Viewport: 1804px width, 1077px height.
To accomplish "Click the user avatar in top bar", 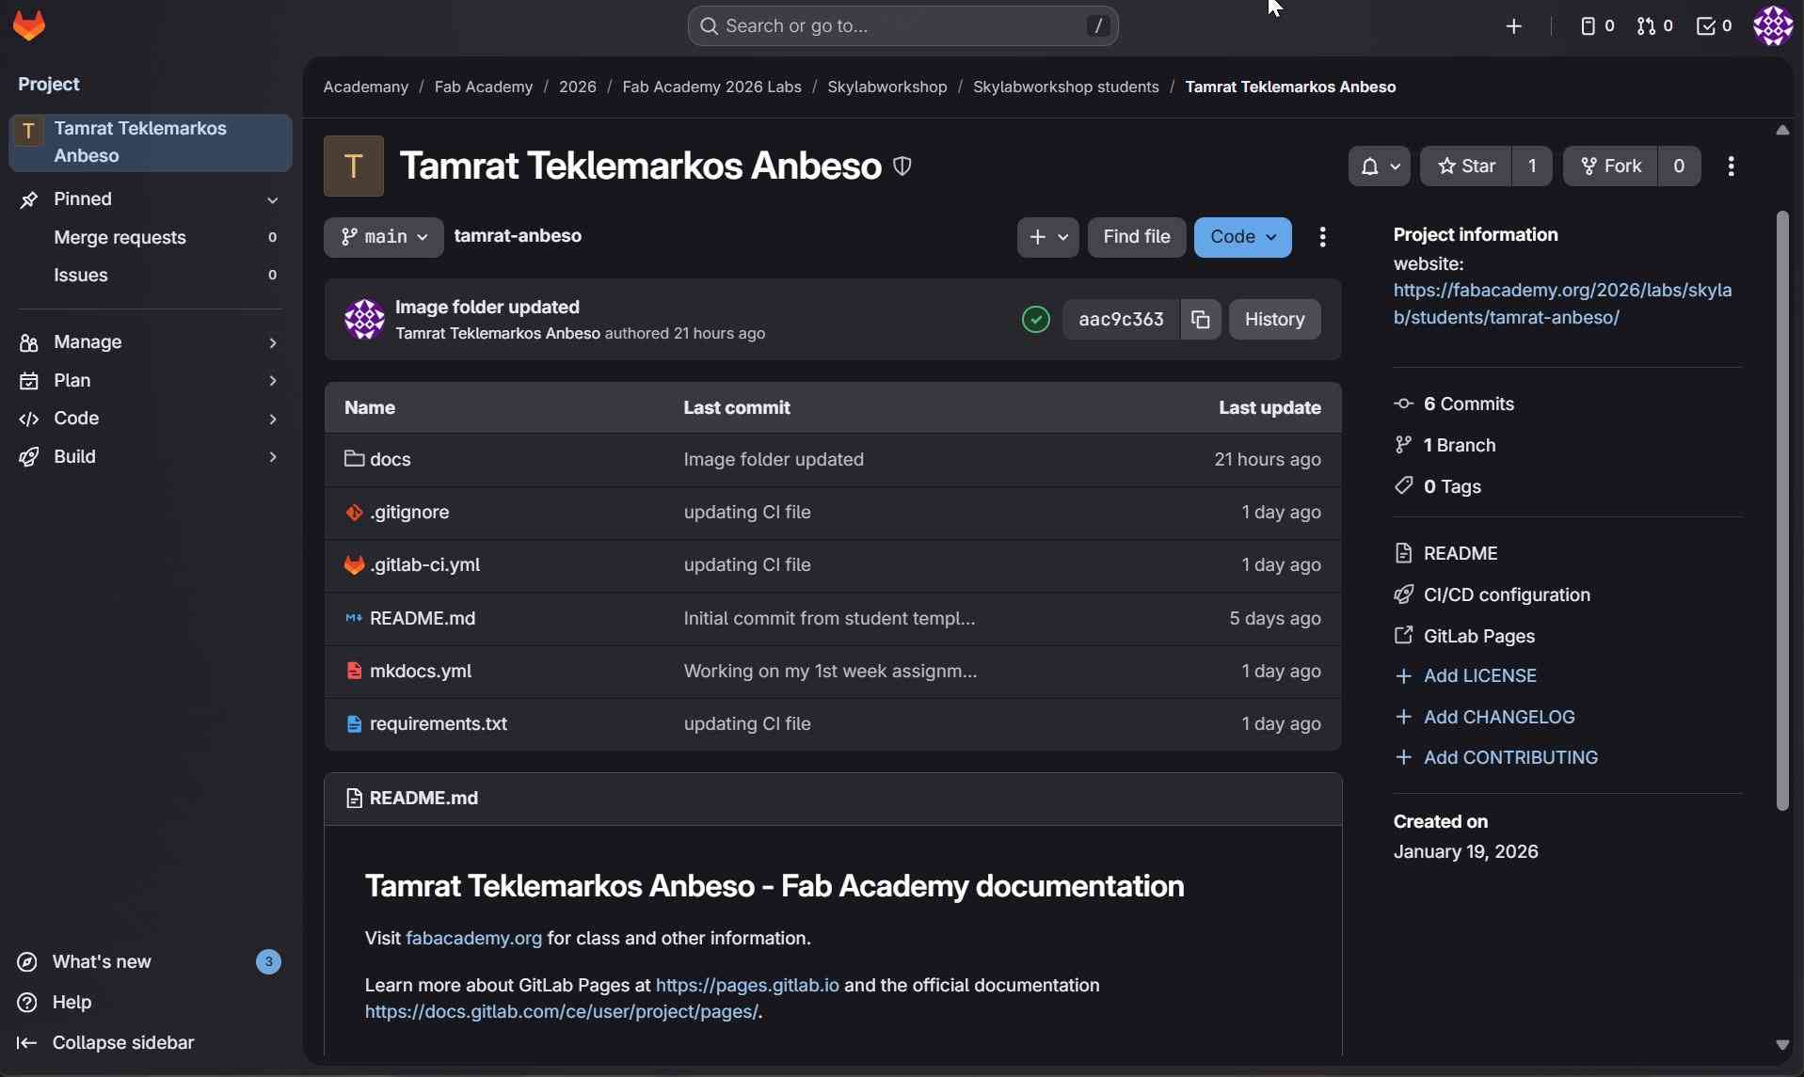I will 1772,25.
